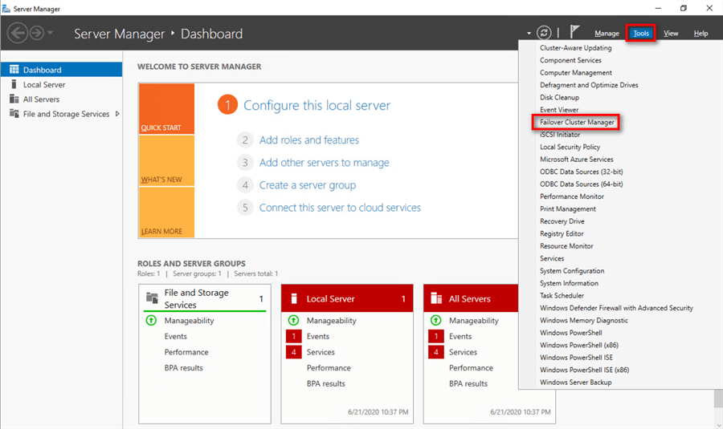
Task: Select the QUICK START orange tile
Action: click(166, 109)
